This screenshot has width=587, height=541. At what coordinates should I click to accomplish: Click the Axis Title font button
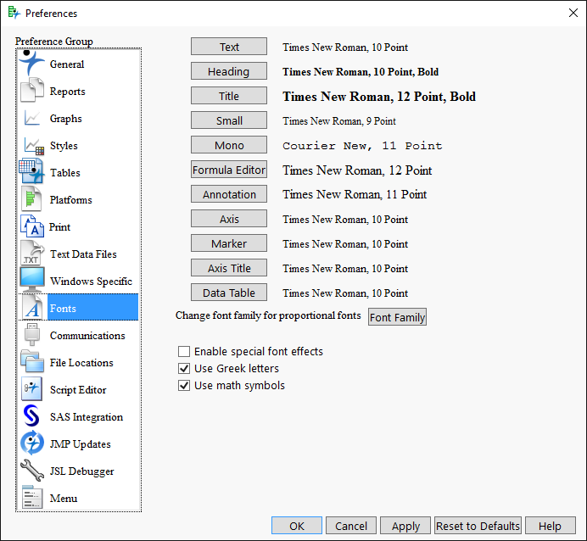tap(229, 268)
